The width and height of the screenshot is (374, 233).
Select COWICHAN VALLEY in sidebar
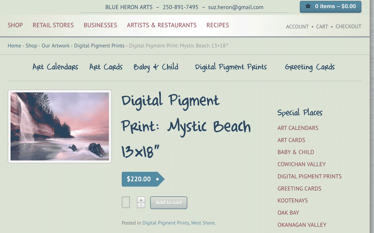click(x=301, y=164)
